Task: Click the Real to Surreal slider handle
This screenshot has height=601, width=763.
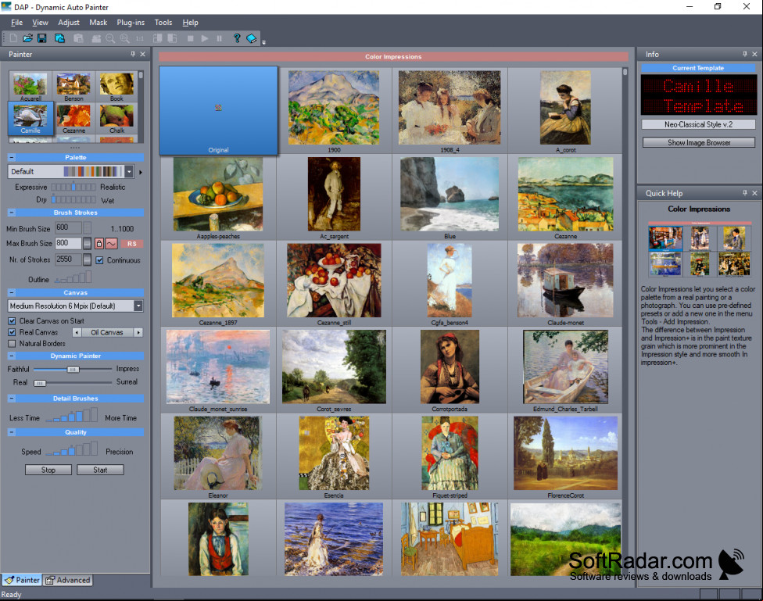Action: 39,383
